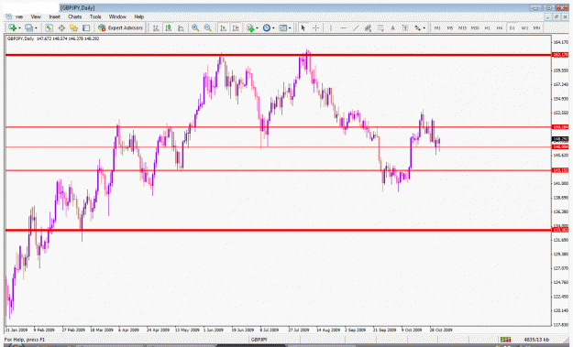Screen dimensions: 573x347
Task: Open the Tools menu
Action: 95,16
